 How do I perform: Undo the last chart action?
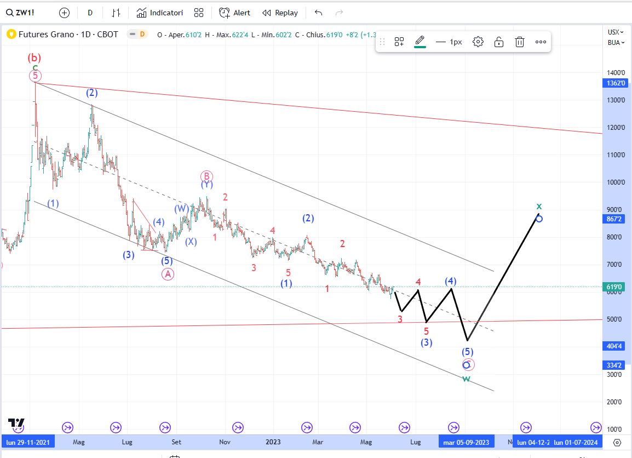[318, 13]
